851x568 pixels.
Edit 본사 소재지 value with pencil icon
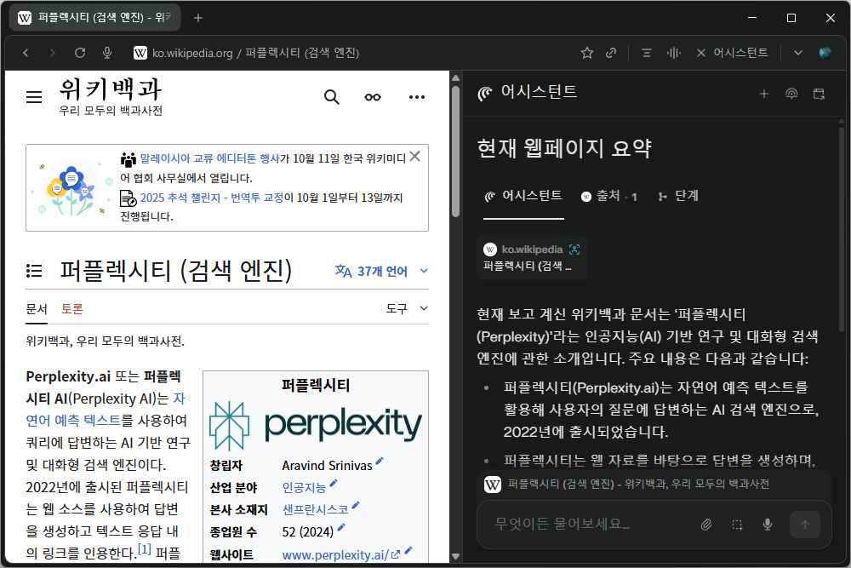(x=356, y=506)
